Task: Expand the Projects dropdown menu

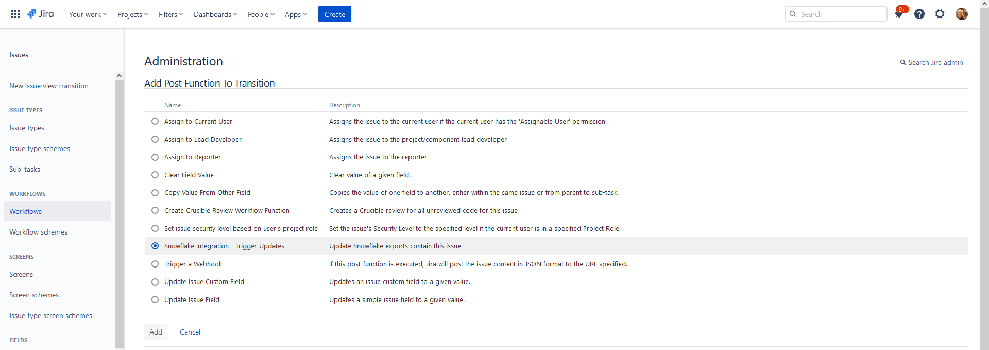Action: point(132,14)
